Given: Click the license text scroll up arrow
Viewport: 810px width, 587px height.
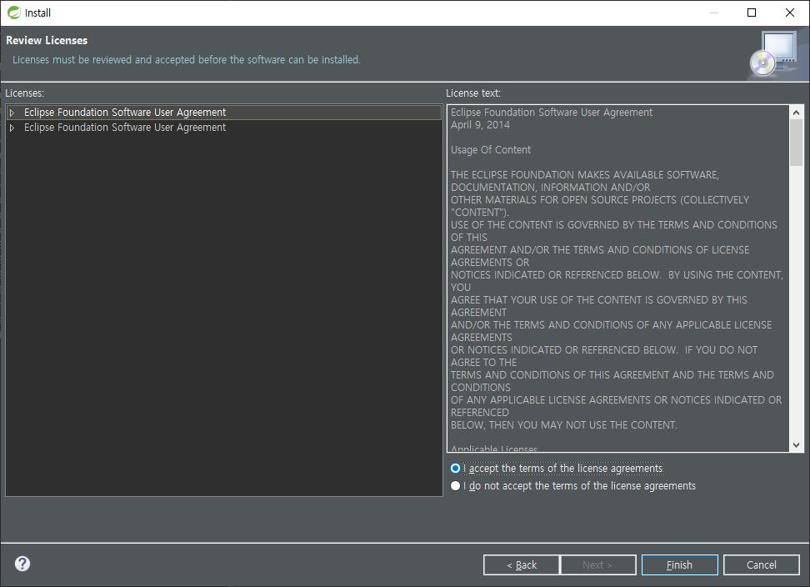Looking at the screenshot, I should tap(796, 112).
